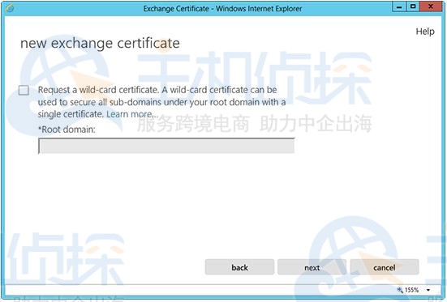
Task: Enable the wild-card certificate request checkbox
Action: [24, 90]
